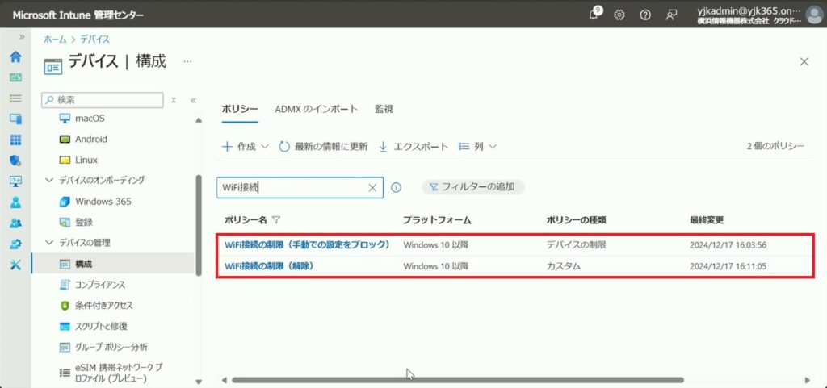
Task: Select スクリプトと修復 in the sidebar
Action: [101, 327]
